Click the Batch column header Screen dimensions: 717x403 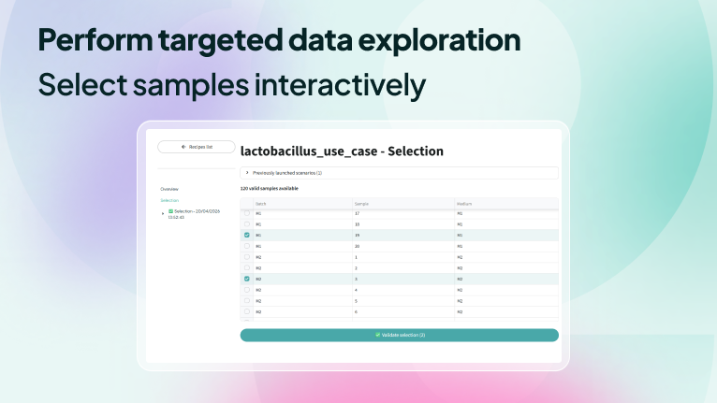point(302,204)
